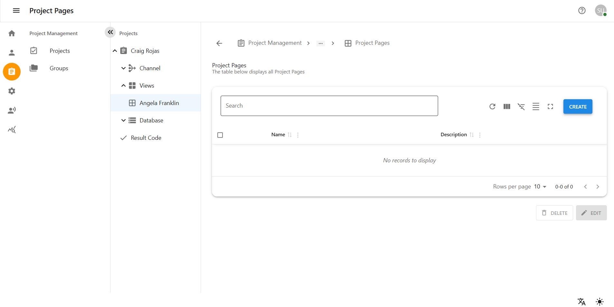
Task: Select the header row checkbox
Action: coord(220,135)
